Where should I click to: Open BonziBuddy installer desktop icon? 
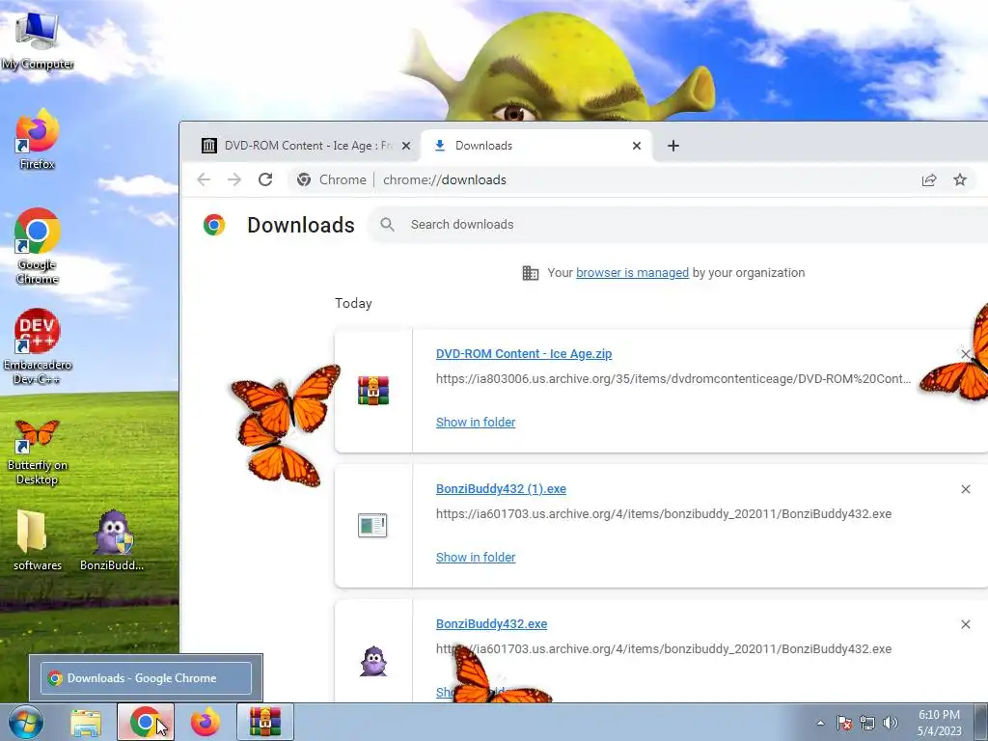[x=112, y=540]
